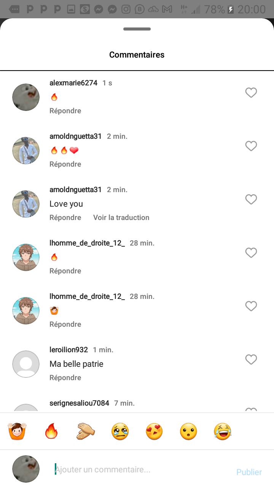Insert the clapping hands emoji

(86, 432)
